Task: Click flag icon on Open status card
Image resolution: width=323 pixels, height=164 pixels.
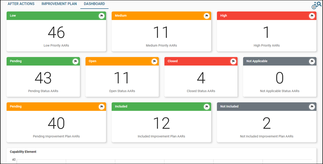Action: (x=154, y=61)
